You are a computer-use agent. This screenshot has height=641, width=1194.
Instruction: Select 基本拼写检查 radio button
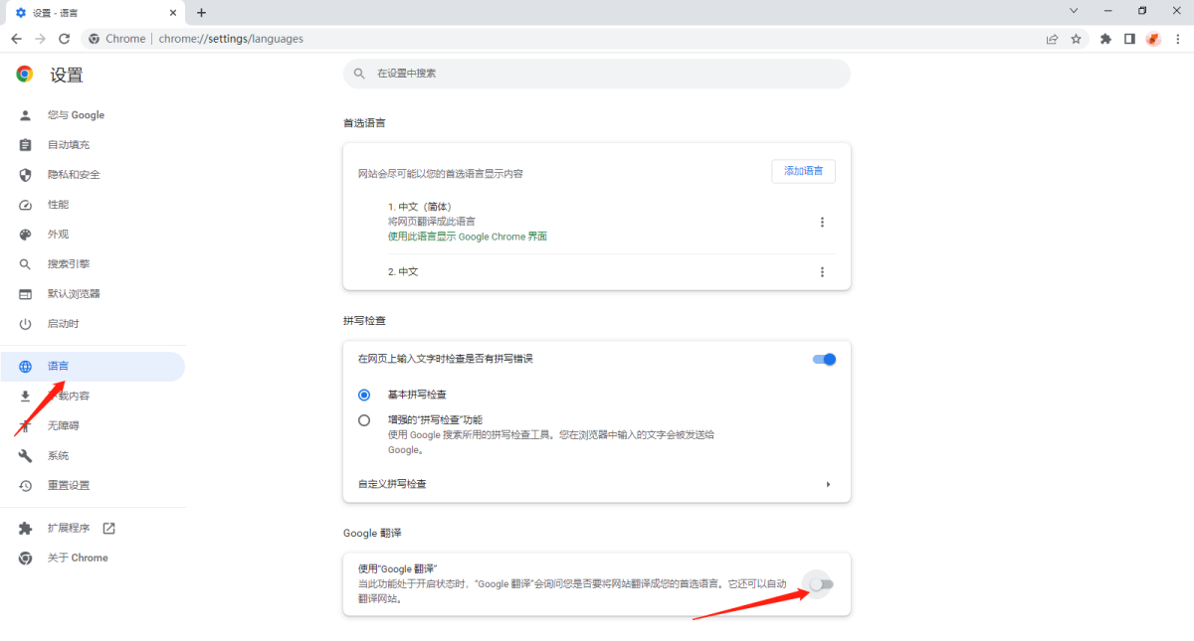tap(364, 395)
